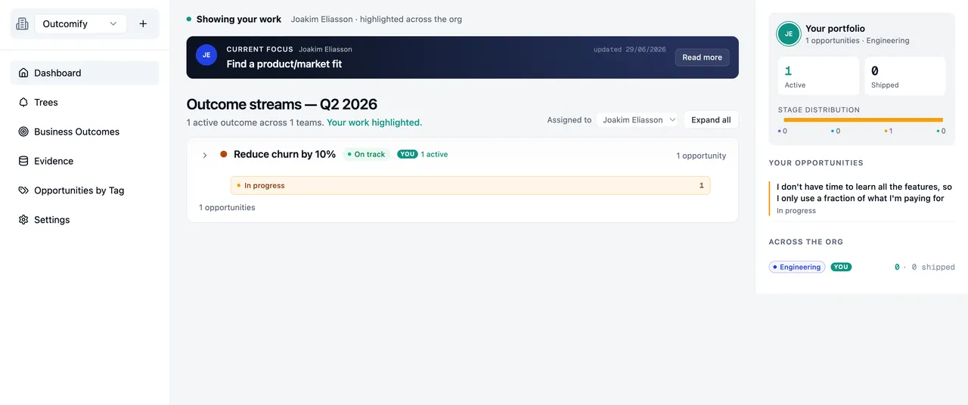Open Business Outcomes in the sidebar
The image size is (968, 405).
[x=85, y=131]
